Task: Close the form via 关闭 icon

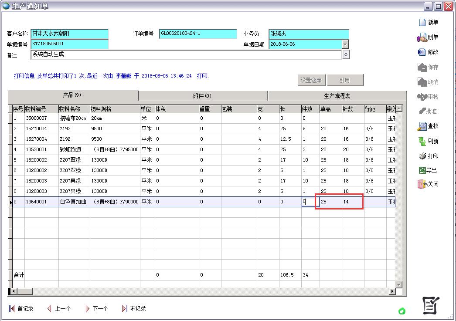Action: coord(422,184)
